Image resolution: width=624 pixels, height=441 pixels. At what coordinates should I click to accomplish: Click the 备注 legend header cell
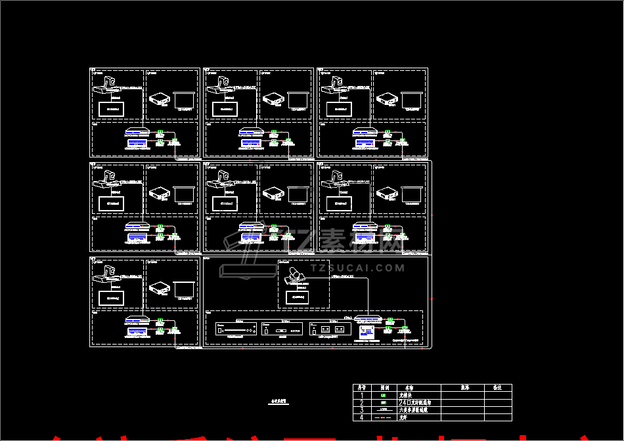click(497, 388)
